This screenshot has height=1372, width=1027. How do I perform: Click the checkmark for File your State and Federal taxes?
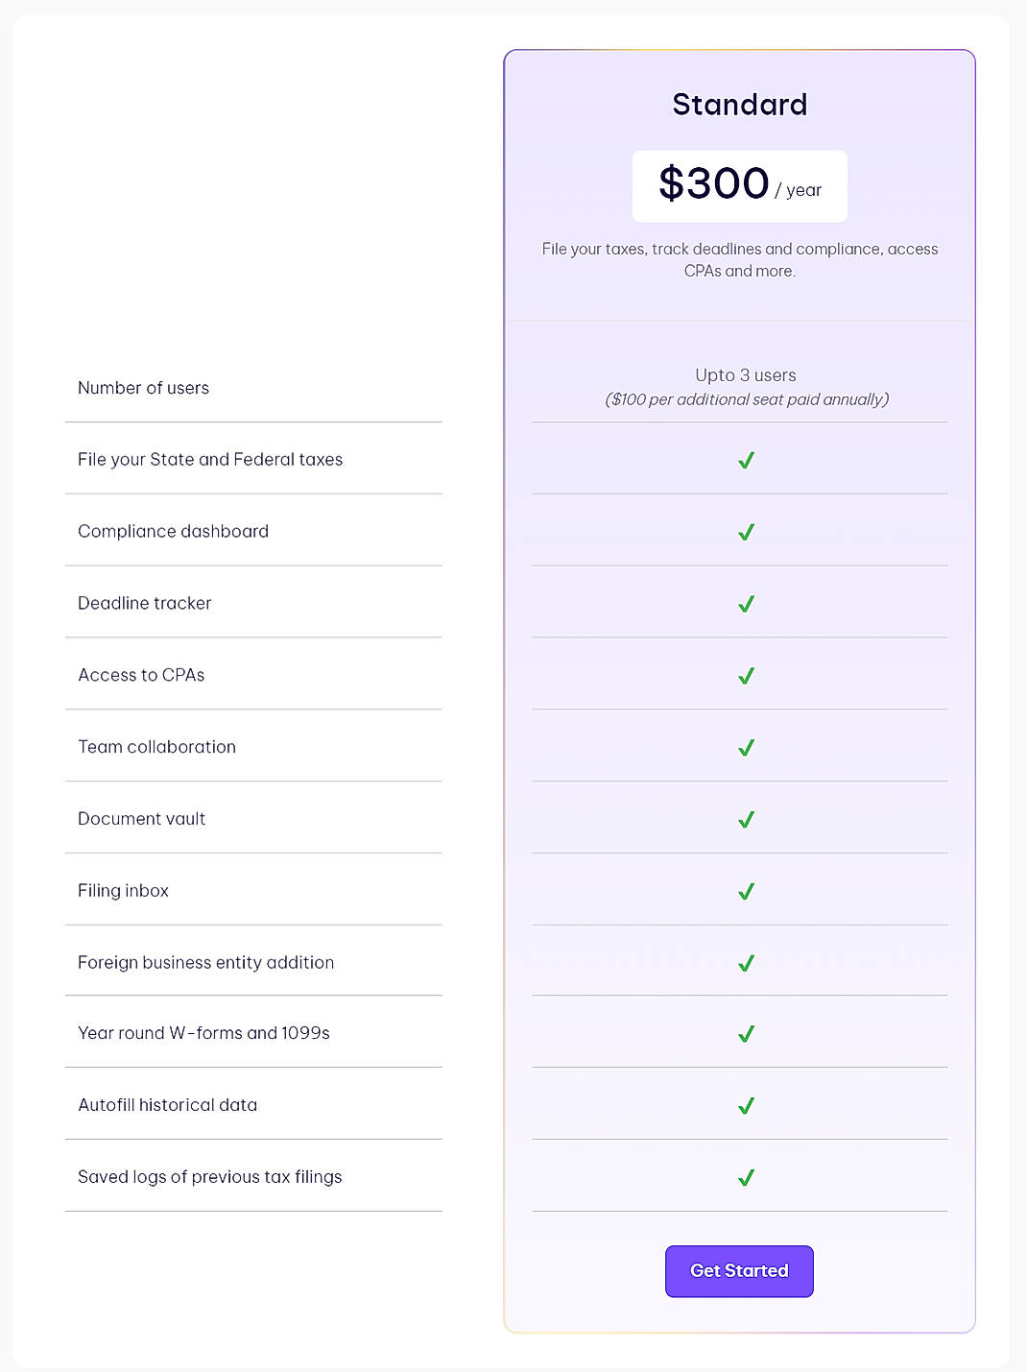[x=745, y=460]
